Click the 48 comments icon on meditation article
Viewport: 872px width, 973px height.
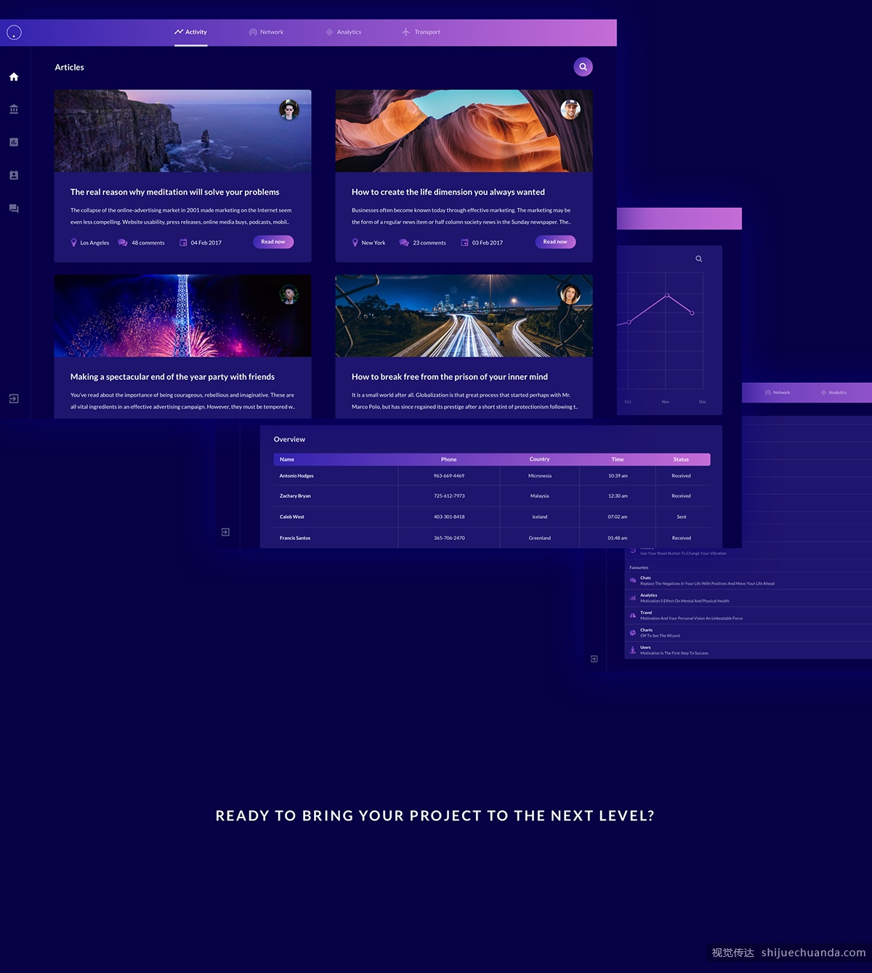pos(123,243)
